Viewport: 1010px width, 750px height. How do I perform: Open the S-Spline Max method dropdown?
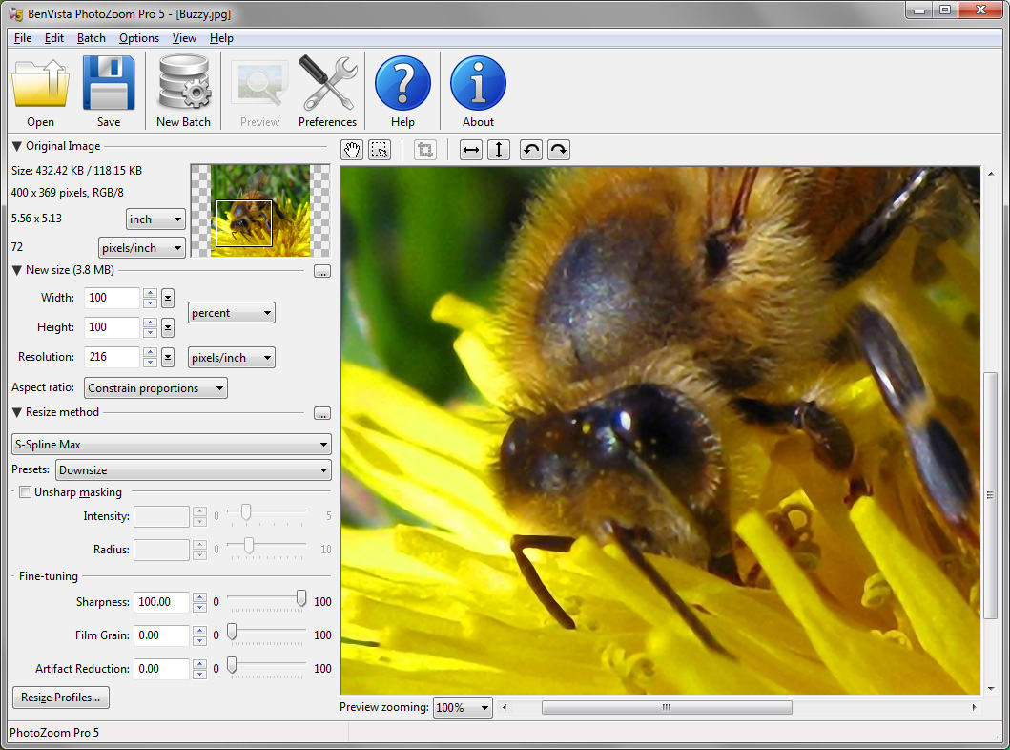[171, 445]
